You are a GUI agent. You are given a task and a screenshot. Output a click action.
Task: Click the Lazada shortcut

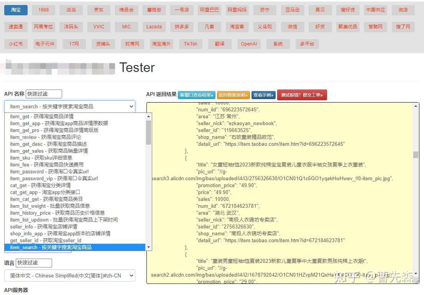pyautogui.click(x=154, y=27)
